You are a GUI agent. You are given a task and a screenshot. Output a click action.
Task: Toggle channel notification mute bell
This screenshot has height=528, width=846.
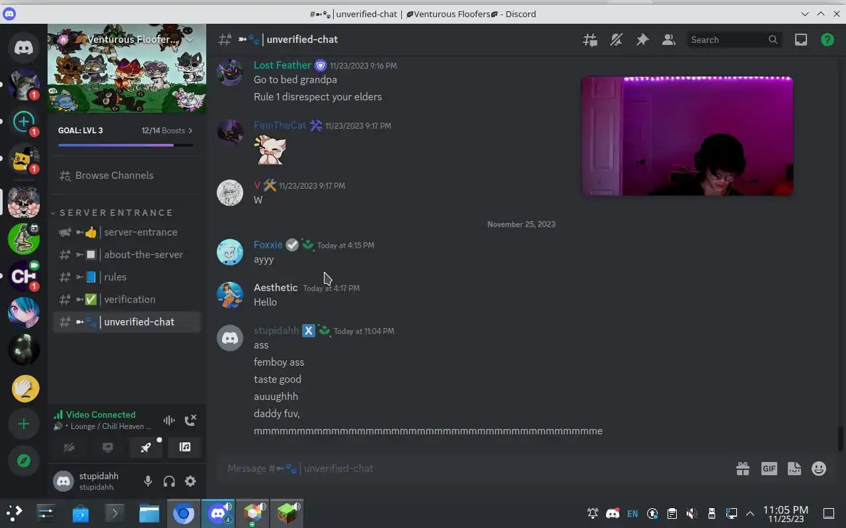tap(616, 40)
